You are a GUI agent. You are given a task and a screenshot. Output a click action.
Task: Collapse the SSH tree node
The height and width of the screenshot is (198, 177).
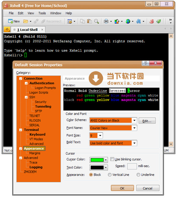pos(26,97)
